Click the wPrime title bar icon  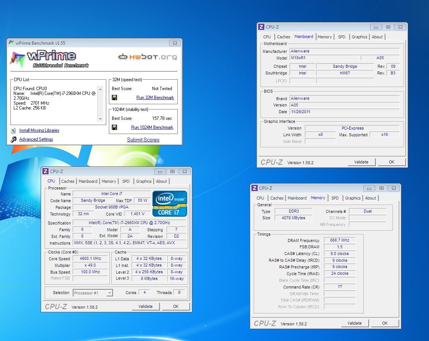[x=11, y=42]
